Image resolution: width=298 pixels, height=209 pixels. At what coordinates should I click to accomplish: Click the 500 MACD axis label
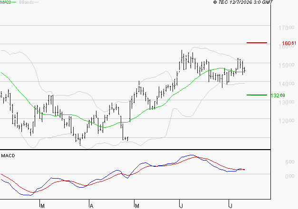[289, 162]
